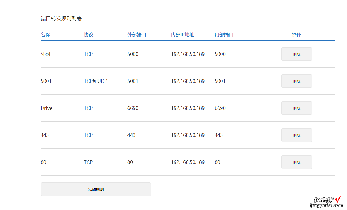
Task: Click the 外部端口 column header
Action: 137,35
